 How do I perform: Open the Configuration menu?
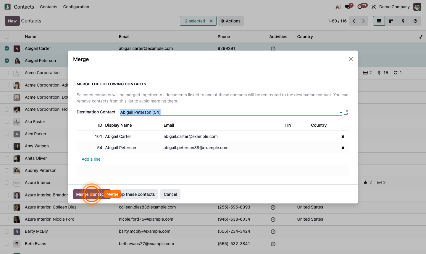(76, 6)
